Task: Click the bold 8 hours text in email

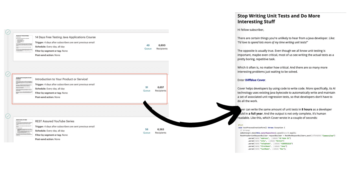Action: 307,109
